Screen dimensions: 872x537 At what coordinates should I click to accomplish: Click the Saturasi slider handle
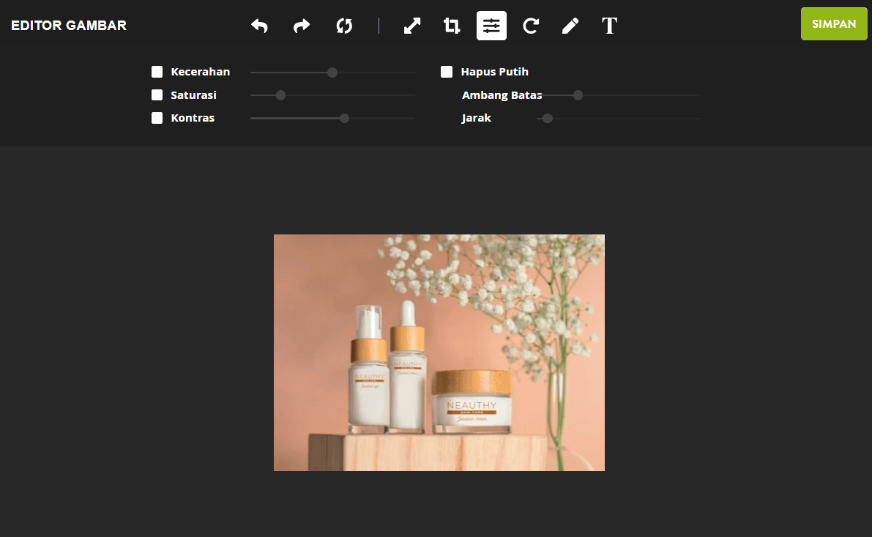[x=280, y=95]
